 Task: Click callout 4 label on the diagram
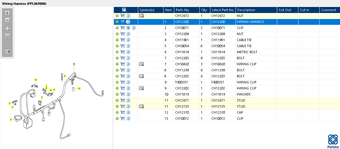pos(11,120)
